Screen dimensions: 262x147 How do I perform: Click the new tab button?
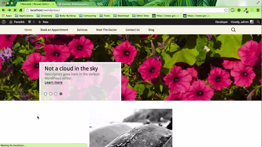click(x=100, y=4)
